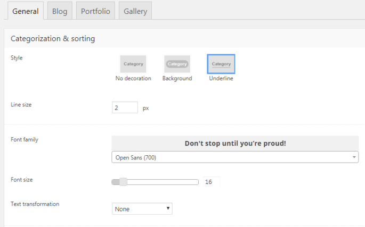Screen dimensions: 365x227
Task: Switch to the General tab
Action: coord(25,11)
